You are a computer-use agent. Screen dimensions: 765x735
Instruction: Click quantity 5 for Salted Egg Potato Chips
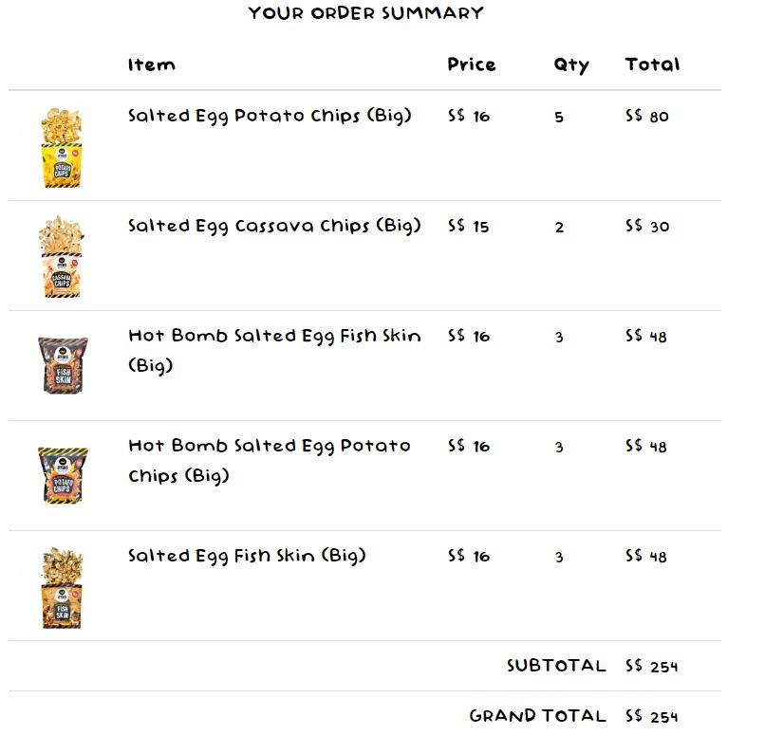point(559,118)
